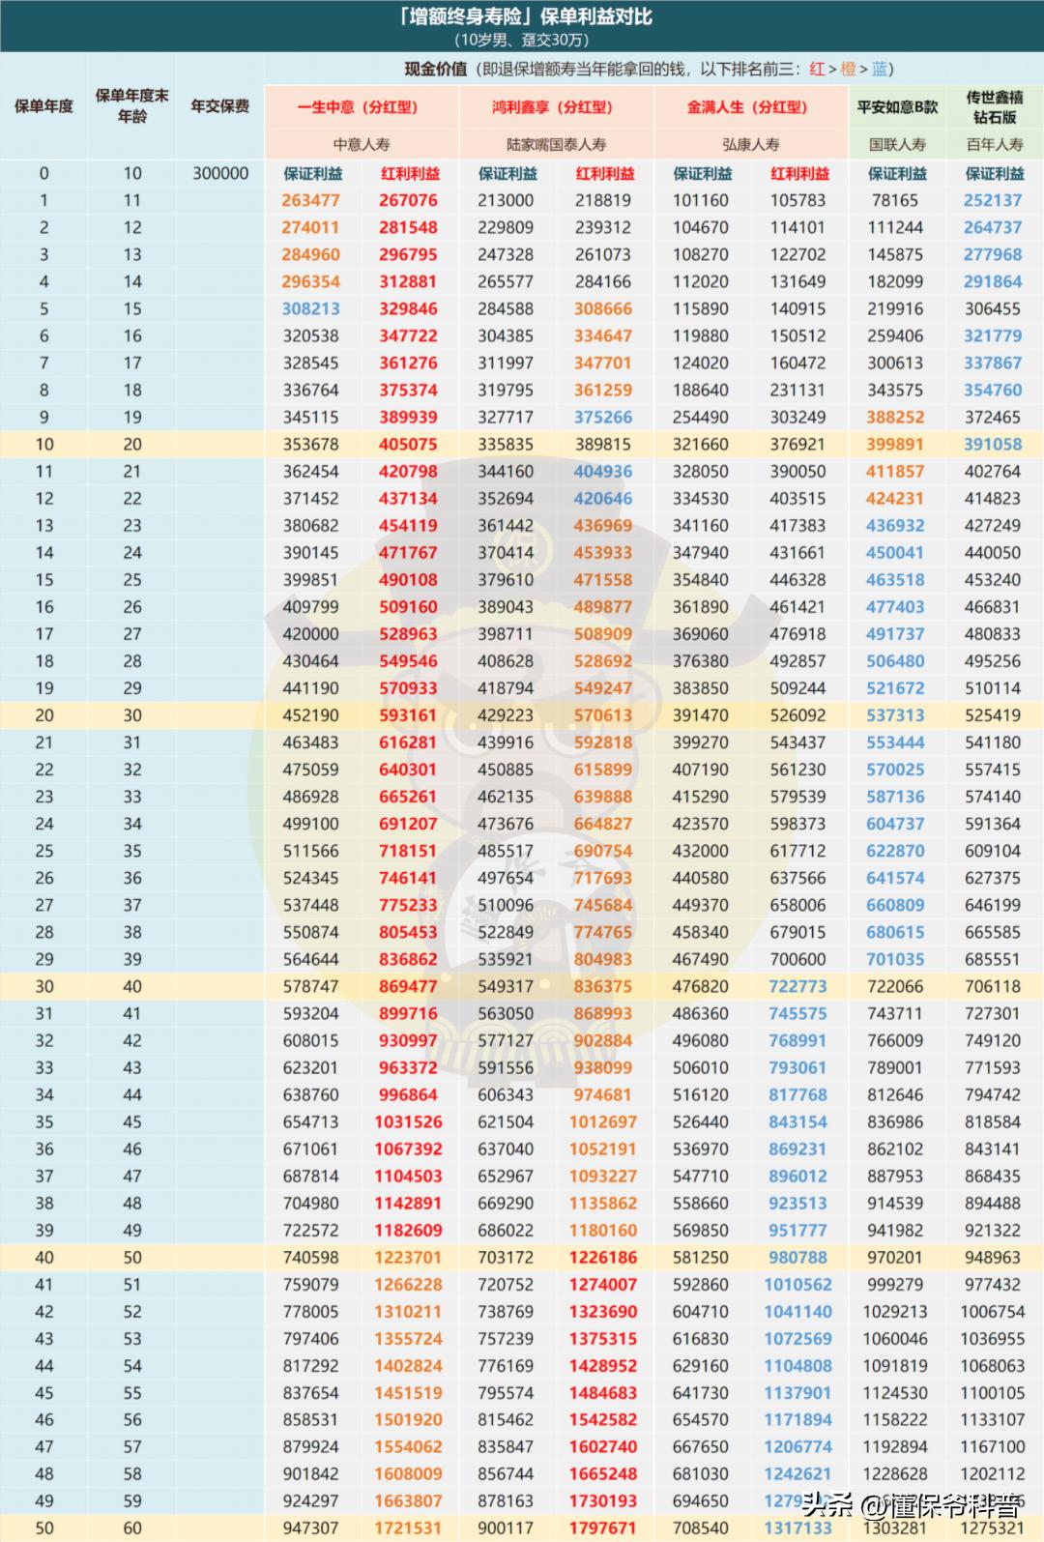
Task: Click the value 1275321
Action: pyautogui.click(x=993, y=1527)
